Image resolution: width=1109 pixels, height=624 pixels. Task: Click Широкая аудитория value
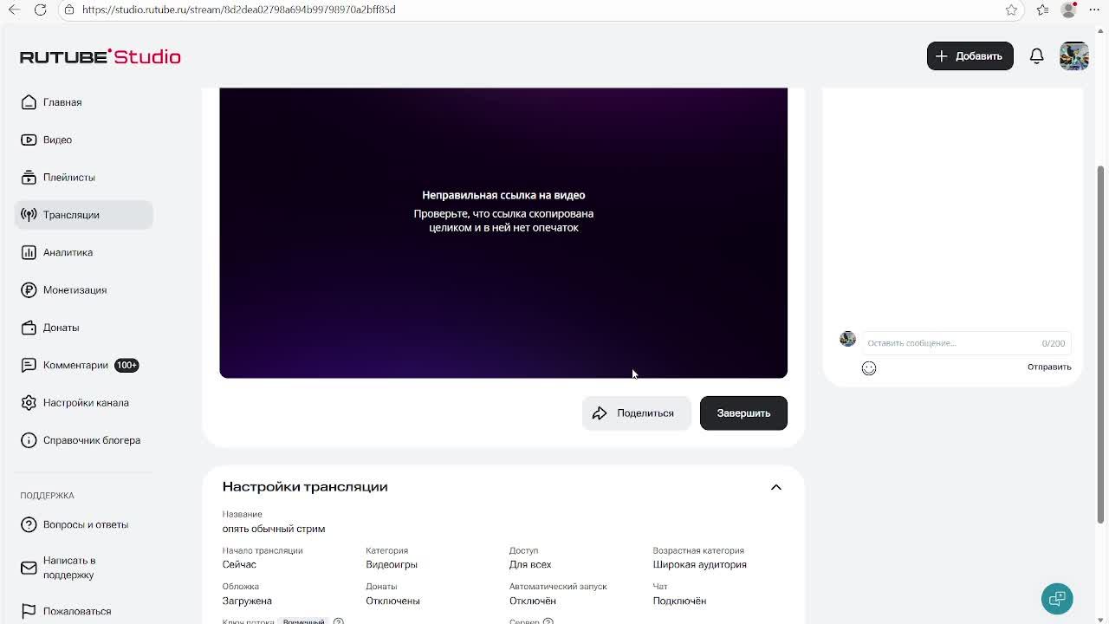699,564
